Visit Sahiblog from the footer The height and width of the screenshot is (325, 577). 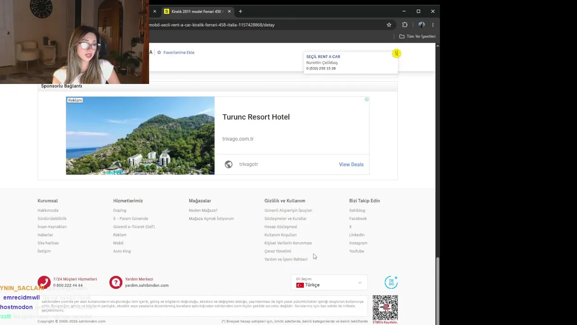tap(357, 210)
